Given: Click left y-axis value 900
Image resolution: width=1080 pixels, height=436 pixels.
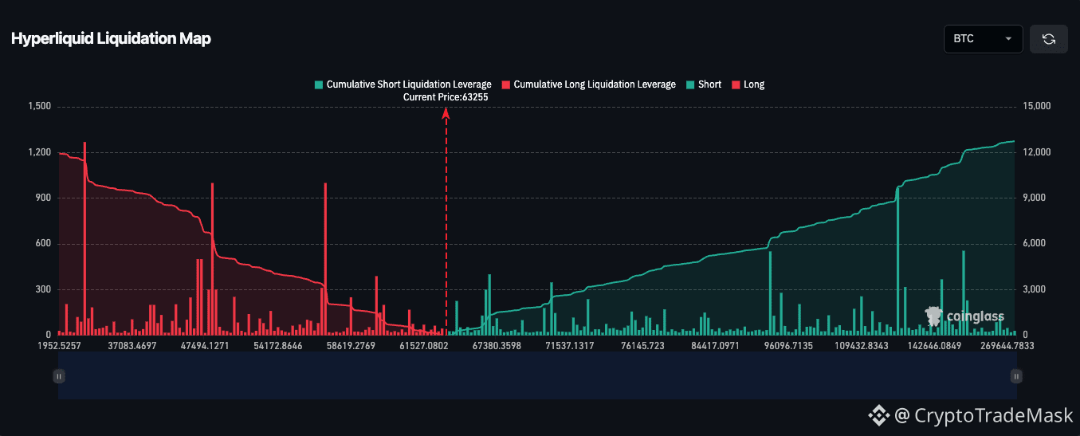Looking at the screenshot, I should [x=44, y=198].
